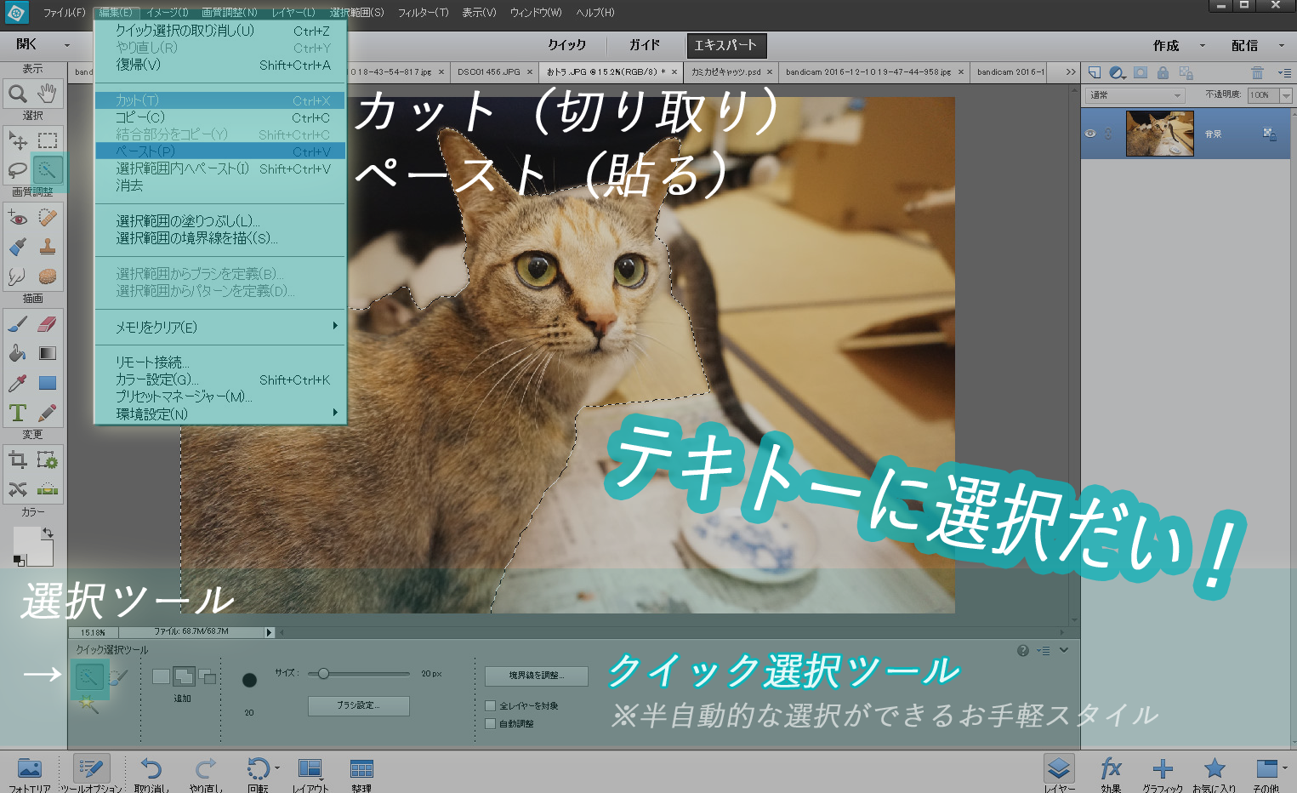Select the Type (T) tool
Screen dimensions: 1297x793
point(17,413)
